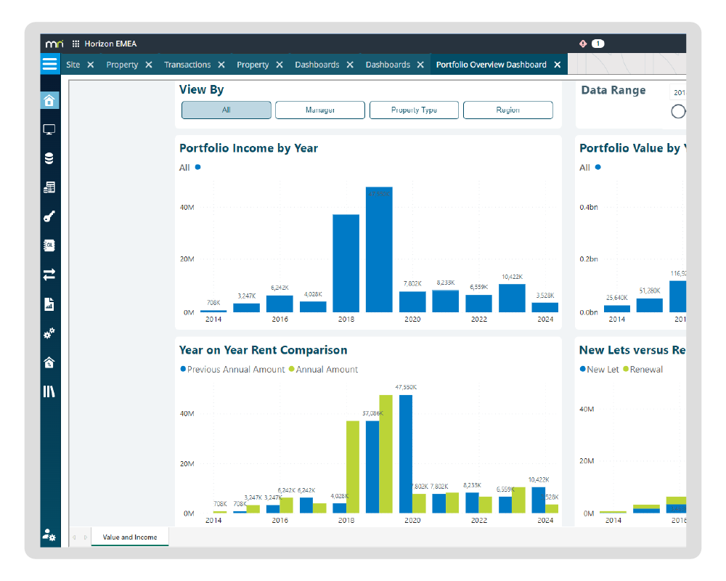The height and width of the screenshot is (581, 726).
Task: Open the transfer arrows sidebar icon
Action: point(49,275)
